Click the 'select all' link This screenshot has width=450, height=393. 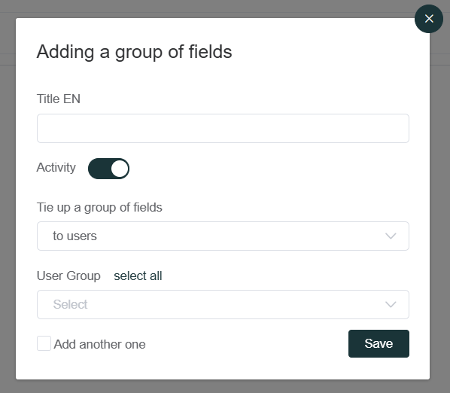click(138, 276)
